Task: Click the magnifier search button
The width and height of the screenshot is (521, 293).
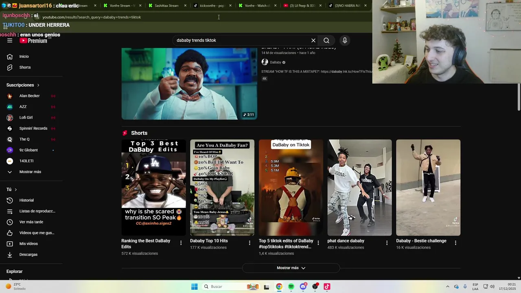Action: 326,40
